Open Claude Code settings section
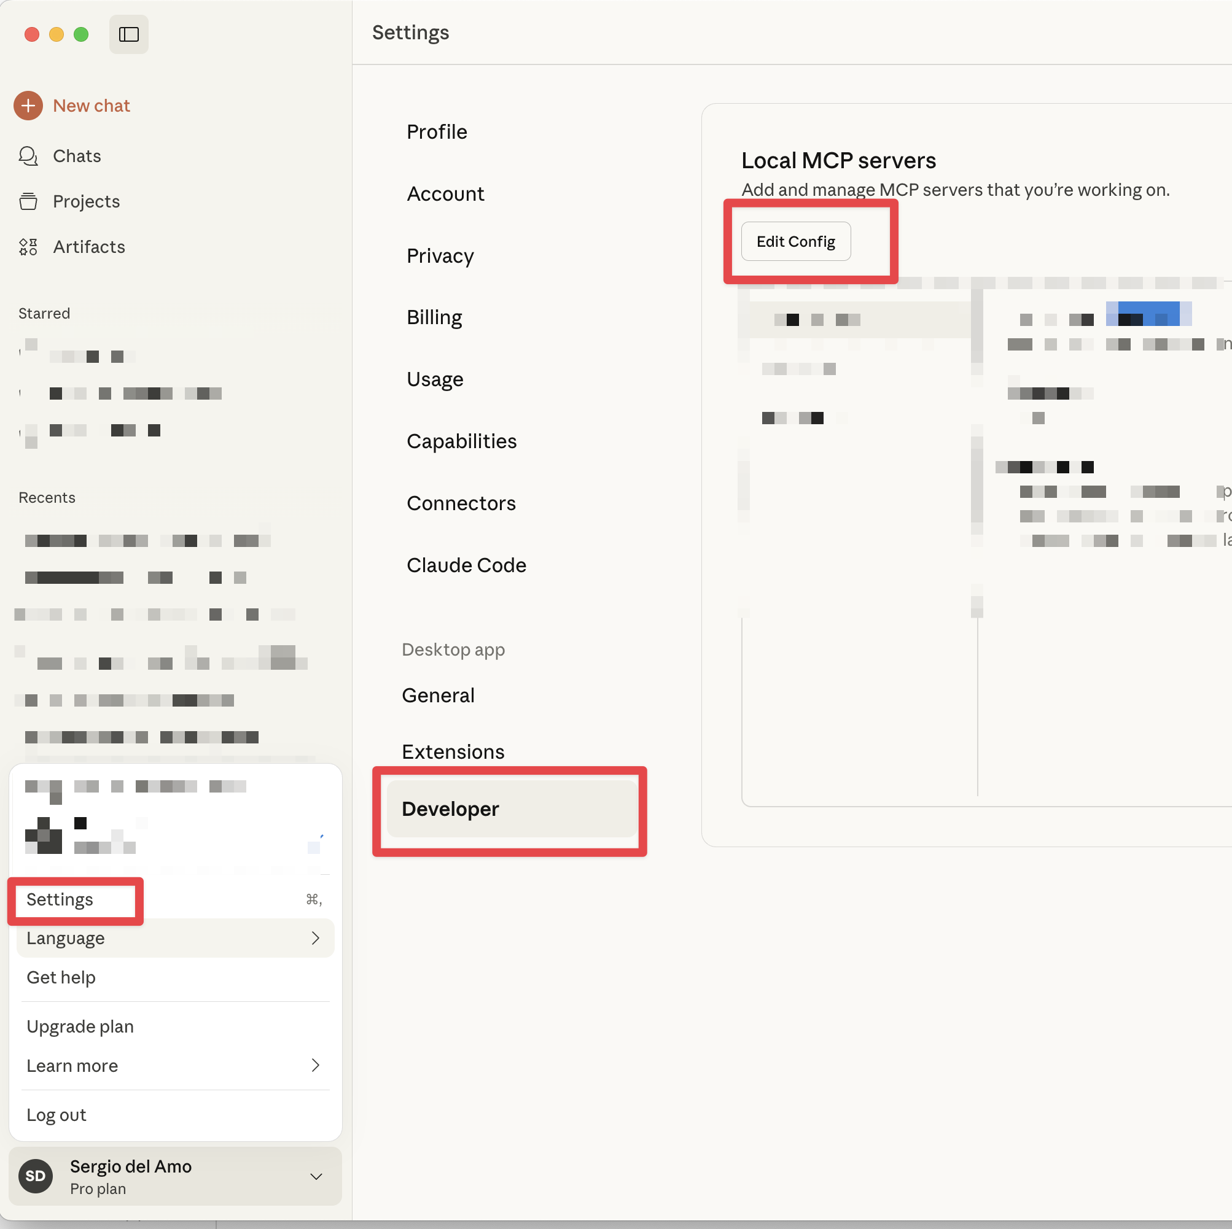Image resolution: width=1232 pixels, height=1229 pixels. pyautogui.click(x=466, y=565)
